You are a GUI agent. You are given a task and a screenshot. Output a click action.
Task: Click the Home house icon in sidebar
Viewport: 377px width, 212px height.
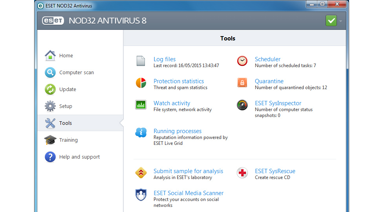pos(50,55)
